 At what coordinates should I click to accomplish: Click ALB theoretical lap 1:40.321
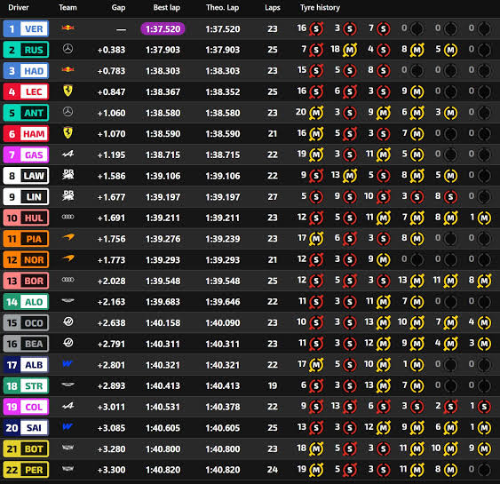click(x=223, y=365)
